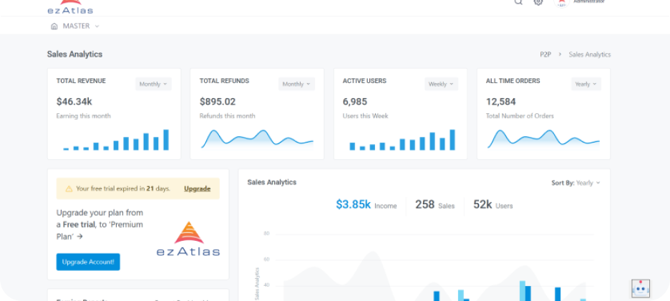670x301 pixels.
Task: Click the Administrator profile avatar
Action: (x=561, y=3)
